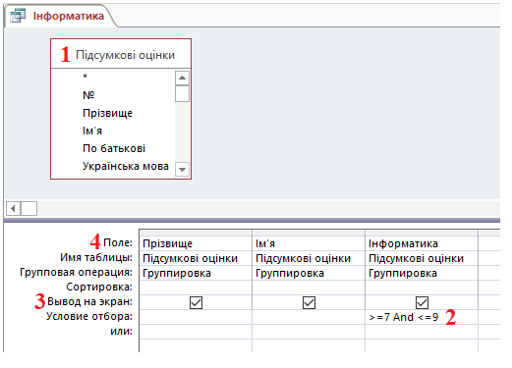Click the Имя таблицы: row label
Viewport: 512px width, 368px height.
click(96, 257)
